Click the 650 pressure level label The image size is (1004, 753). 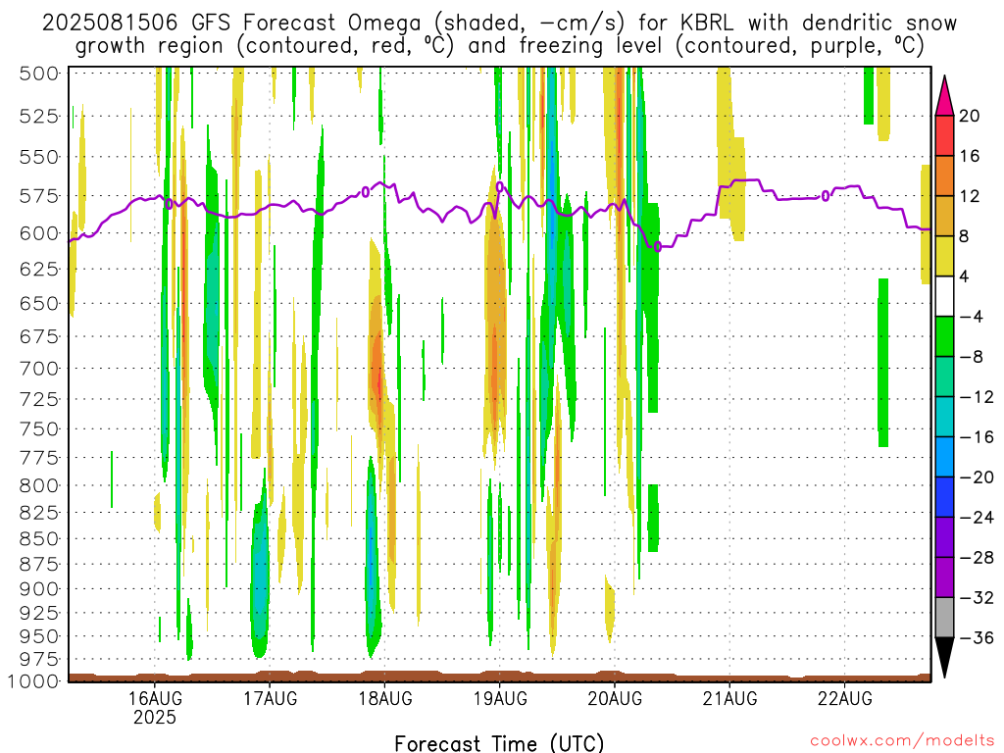tap(39, 304)
